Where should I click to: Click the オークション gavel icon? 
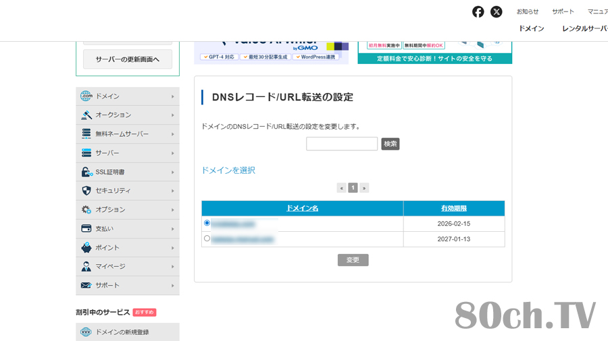pyautogui.click(x=86, y=115)
